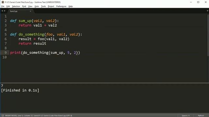Image resolution: width=209 pixels, height=117 pixels.
Task: Minimize the Sublime Text window
Action: point(191,2)
